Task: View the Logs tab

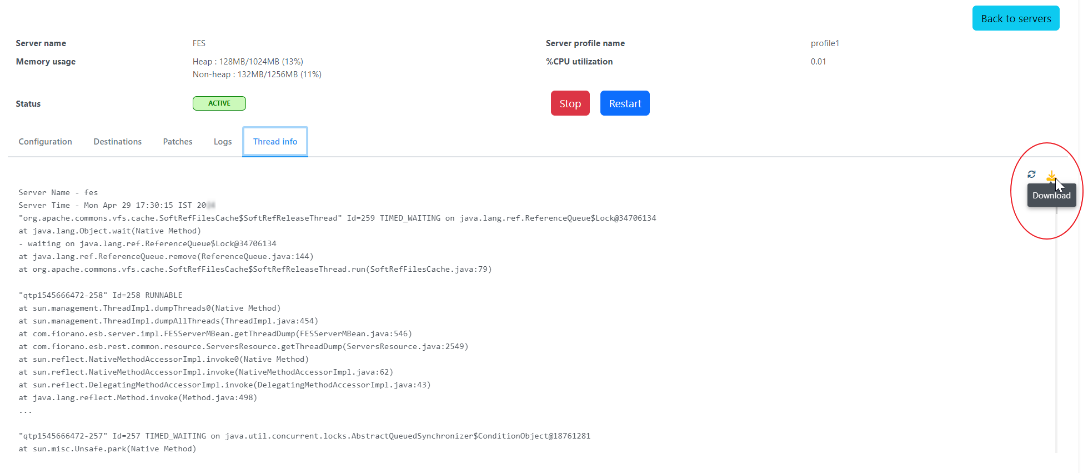Action: tap(223, 142)
